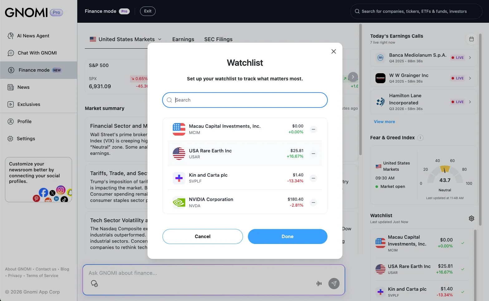Search companies, tickers, ETFs and funds
Screen dimensions: 489x301
(416, 11)
